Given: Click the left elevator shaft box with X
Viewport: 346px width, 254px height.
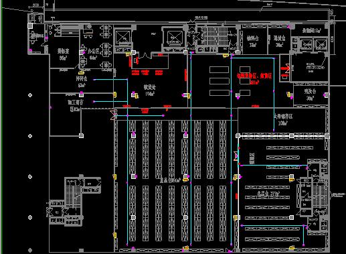Looking at the screenshot, I should coord(123,38).
